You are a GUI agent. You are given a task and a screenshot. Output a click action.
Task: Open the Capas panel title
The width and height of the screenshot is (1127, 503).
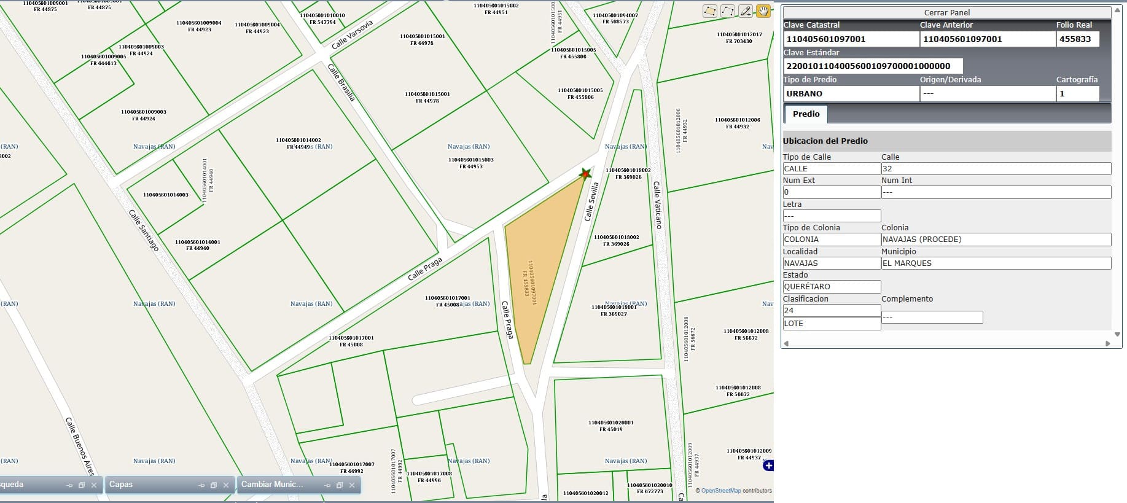121,485
